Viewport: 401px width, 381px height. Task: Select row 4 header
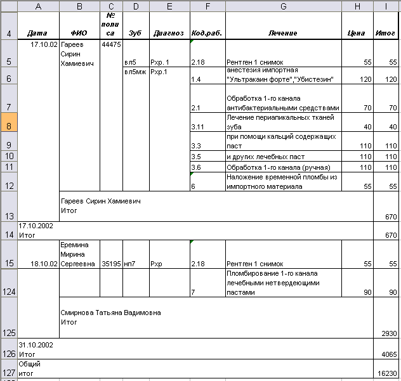[x=9, y=25]
